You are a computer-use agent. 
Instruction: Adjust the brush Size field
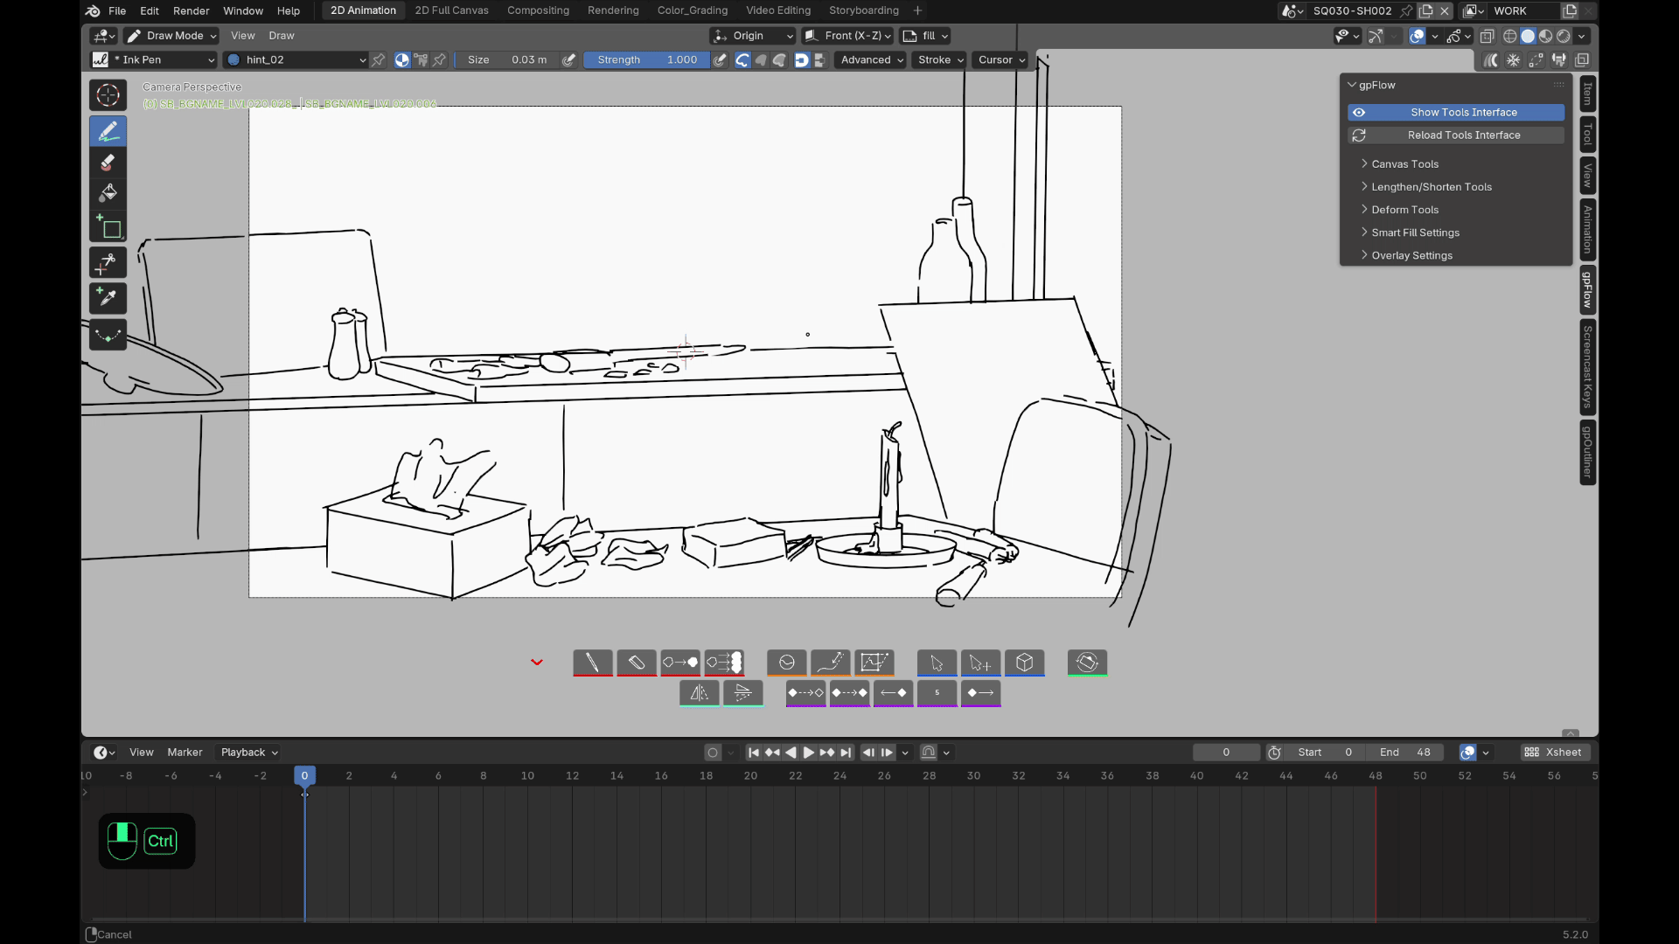point(507,60)
